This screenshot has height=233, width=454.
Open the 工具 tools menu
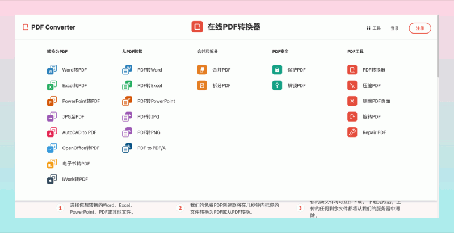374,28
